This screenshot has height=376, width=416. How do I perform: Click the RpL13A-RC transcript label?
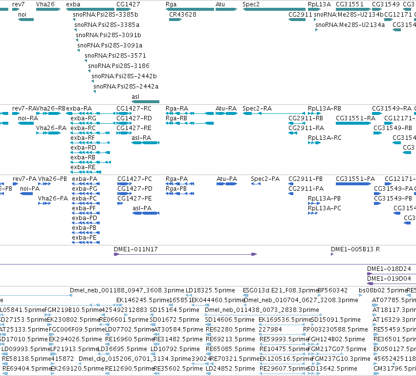[325, 138]
